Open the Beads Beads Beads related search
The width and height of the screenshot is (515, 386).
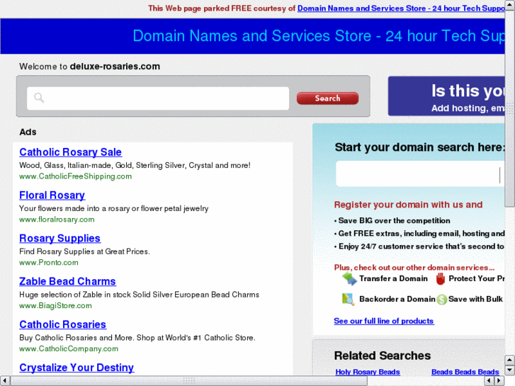[465, 372]
